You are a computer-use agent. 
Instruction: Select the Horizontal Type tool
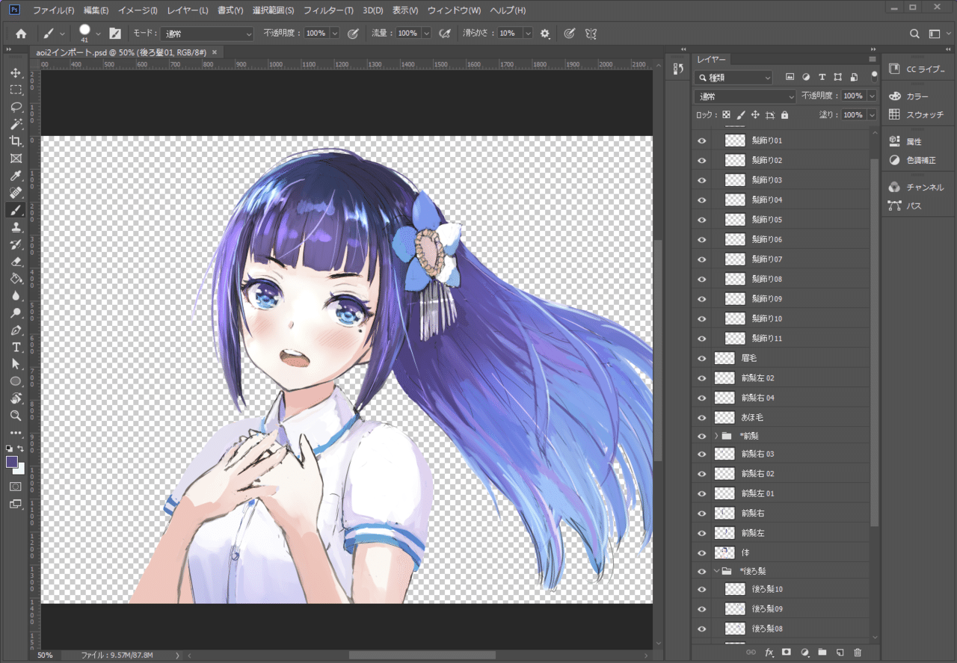click(16, 348)
